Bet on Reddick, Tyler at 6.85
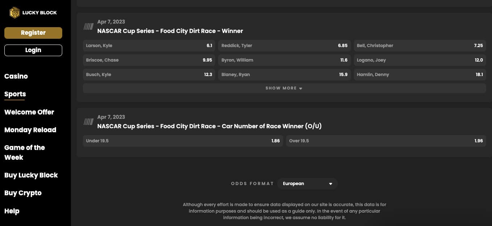This screenshot has width=492, height=226. pyautogui.click(x=284, y=46)
